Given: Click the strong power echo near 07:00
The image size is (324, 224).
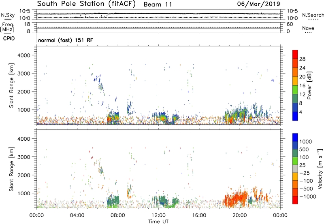Looking at the screenshot, I should coord(109,119).
